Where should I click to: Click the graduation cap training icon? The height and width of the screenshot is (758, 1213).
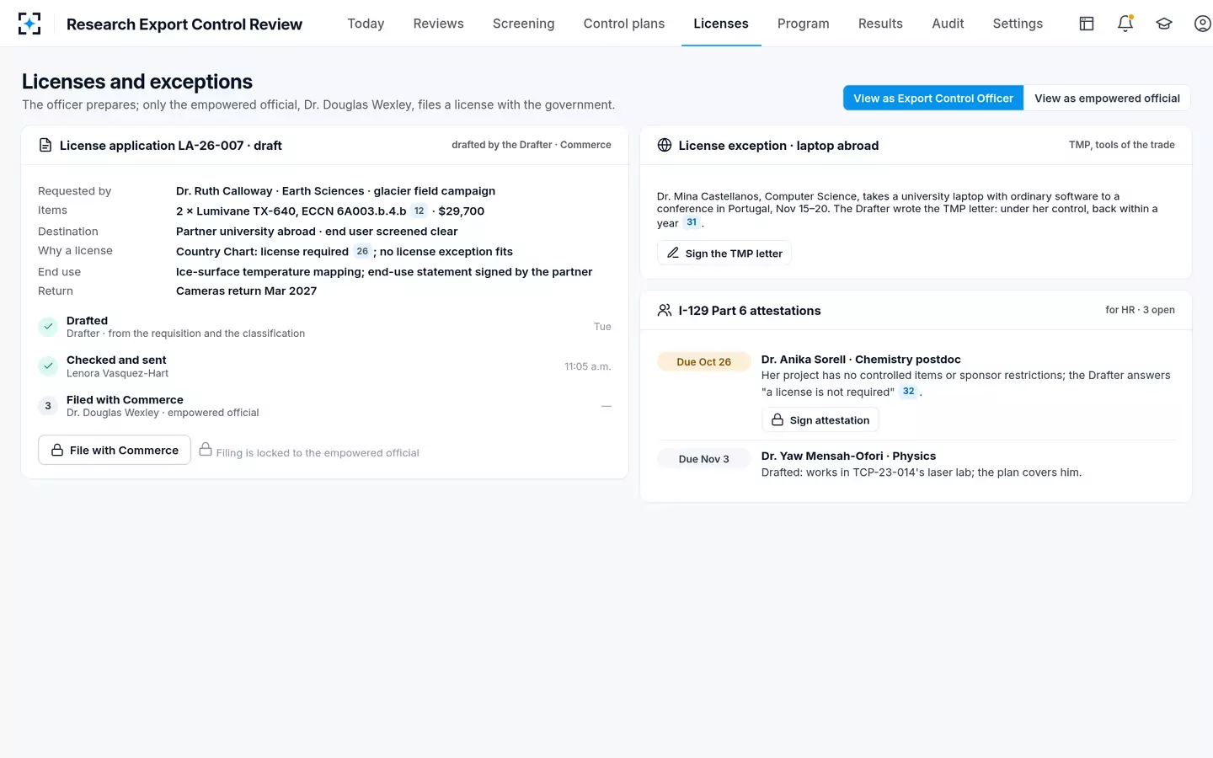pos(1164,24)
